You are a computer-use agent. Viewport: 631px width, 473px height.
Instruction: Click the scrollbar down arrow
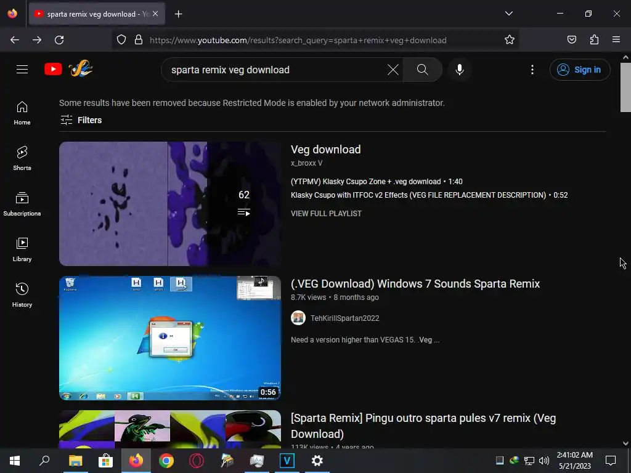click(x=625, y=443)
